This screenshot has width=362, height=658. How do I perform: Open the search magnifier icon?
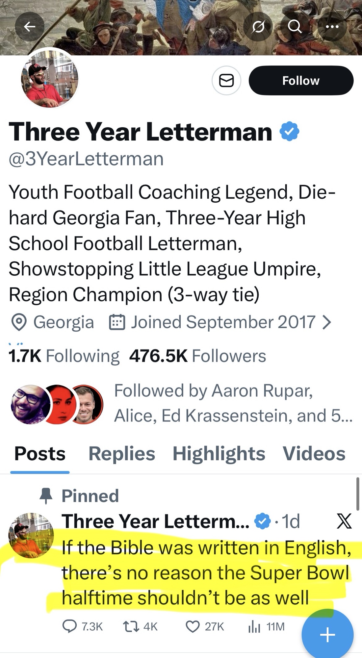pos(295,27)
